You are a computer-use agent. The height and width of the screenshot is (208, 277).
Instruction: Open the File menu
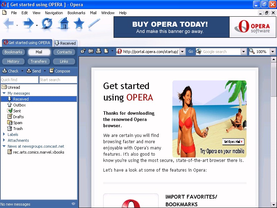pyautogui.click(x=14, y=13)
